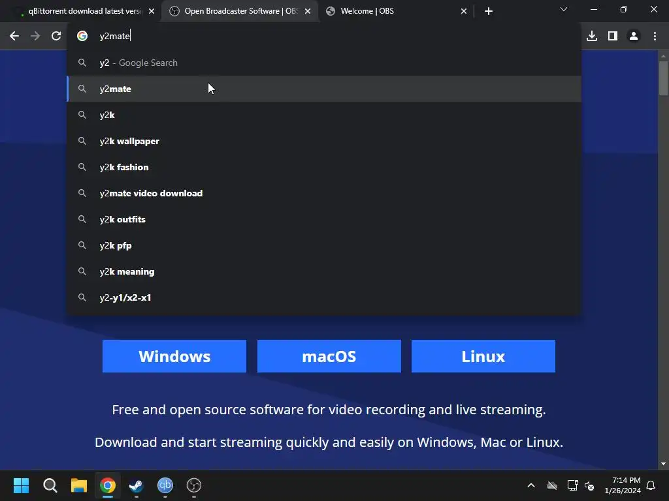Choose the 'y2mate video download' suggestion
Image resolution: width=669 pixels, height=501 pixels.
tap(324, 193)
